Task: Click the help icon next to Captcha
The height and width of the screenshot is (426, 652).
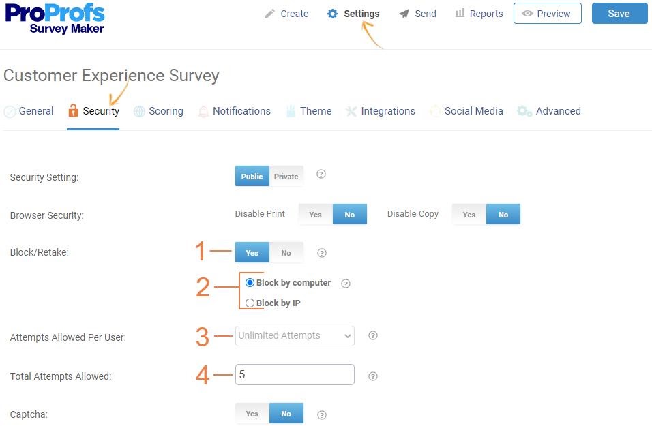Action: click(322, 414)
